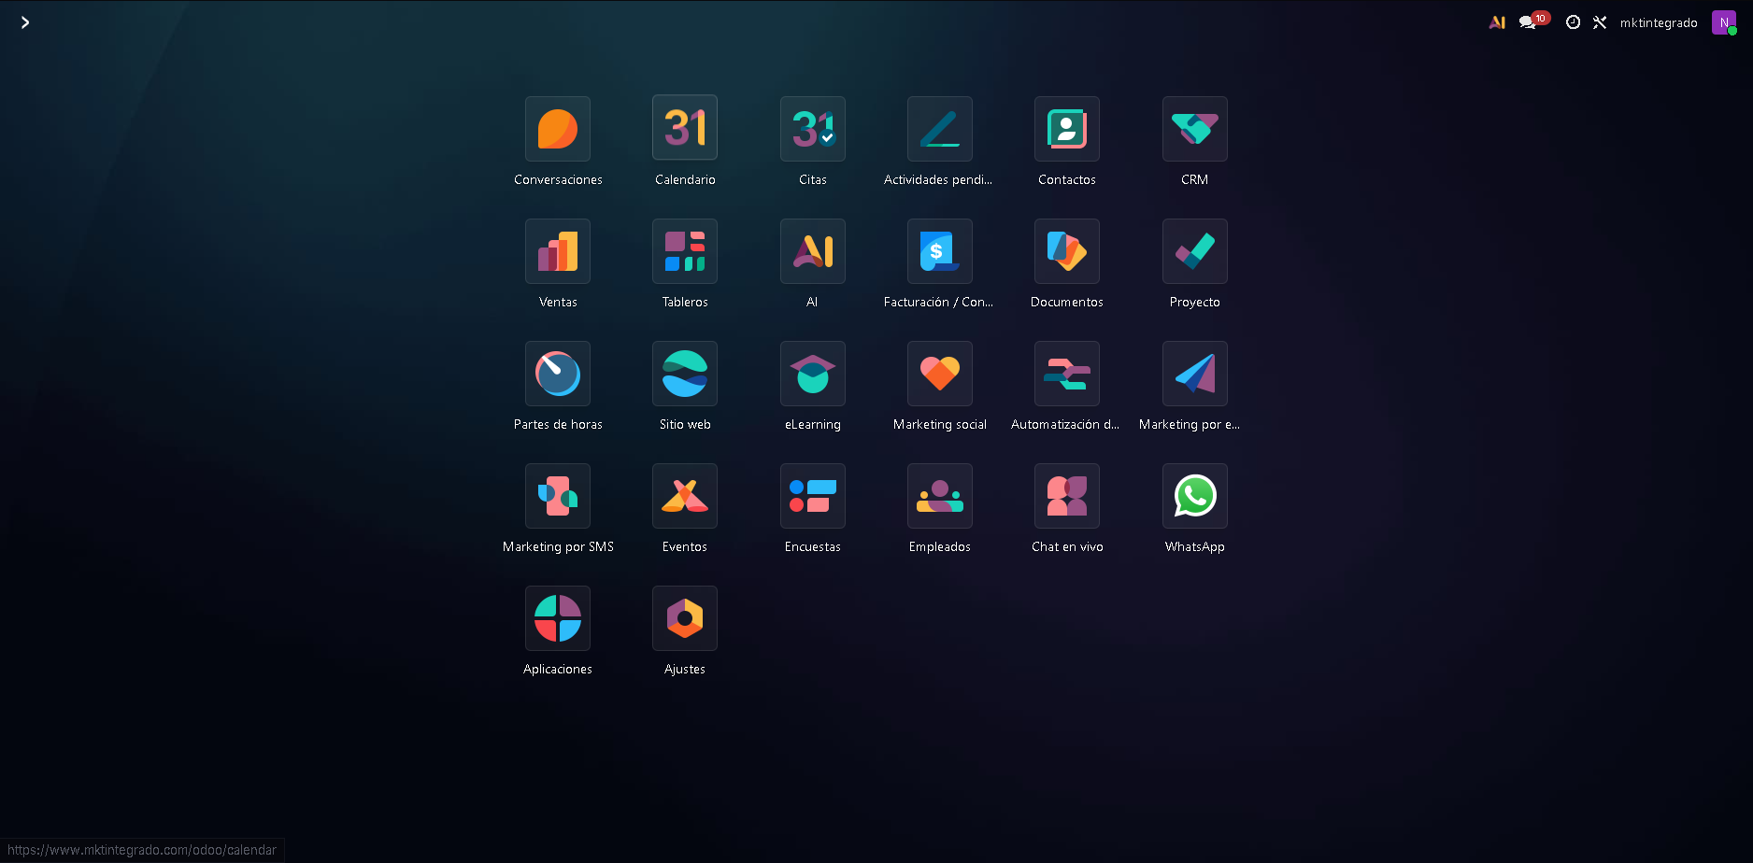Open the Empleados app
Image resolution: width=1753 pixels, height=863 pixels.
[x=939, y=497]
